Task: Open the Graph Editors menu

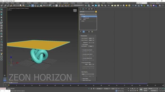Action: [44, 3]
